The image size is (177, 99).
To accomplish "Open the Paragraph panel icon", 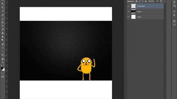I will [174, 15].
